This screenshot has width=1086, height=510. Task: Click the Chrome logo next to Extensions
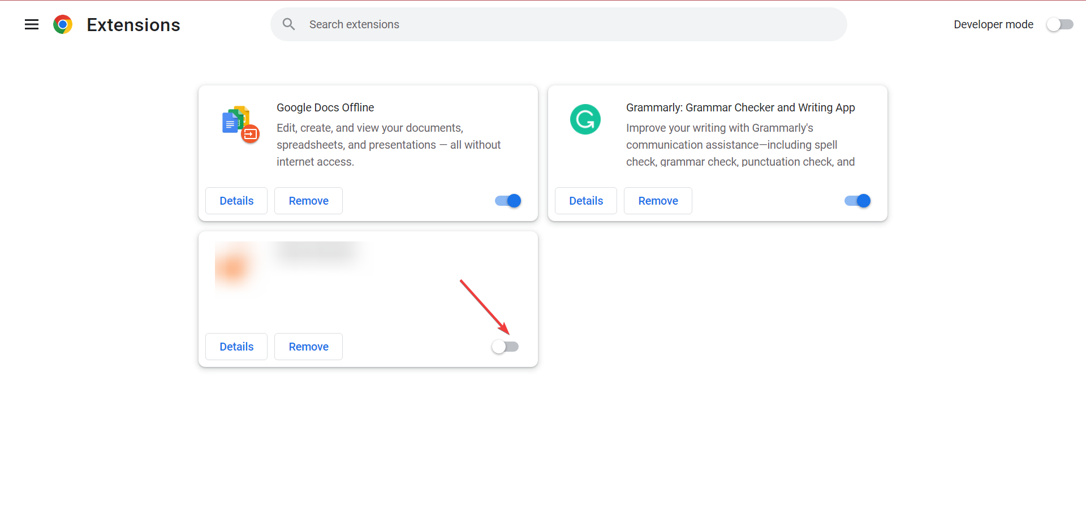pos(63,24)
